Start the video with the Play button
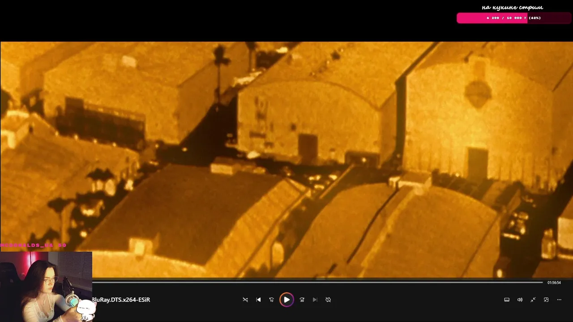Screen dimensions: 573x322 286,300
